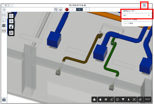Image resolution: width=154 pixels, height=104 pixels.
Task: Click the red circle color indicator
Action: [x=67, y=10]
